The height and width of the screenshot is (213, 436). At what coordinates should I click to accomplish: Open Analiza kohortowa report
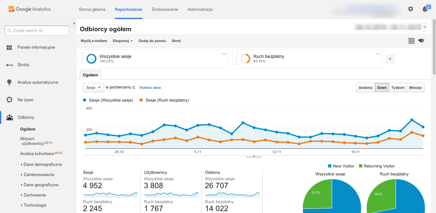click(41, 153)
